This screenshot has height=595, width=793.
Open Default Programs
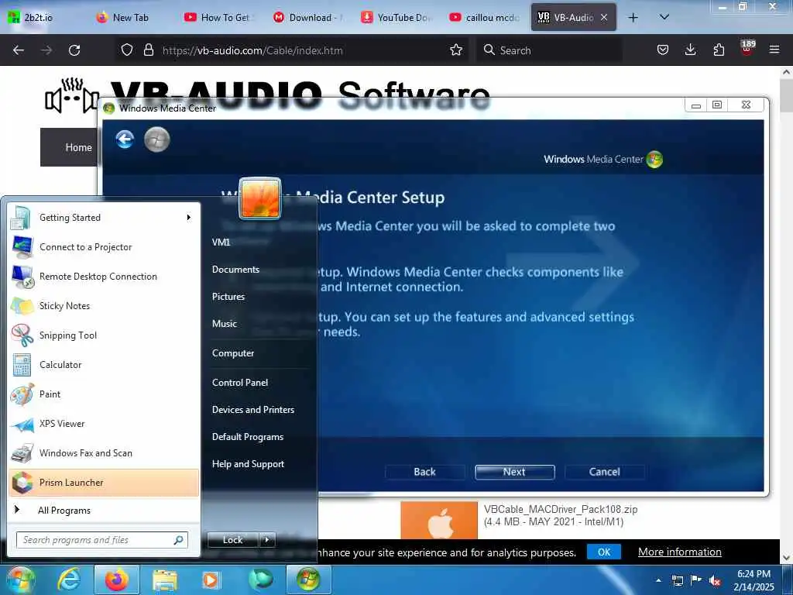[x=247, y=437]
